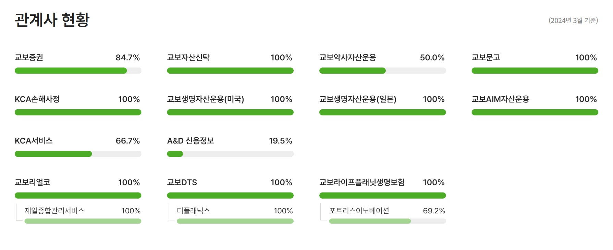Viewport: 613px width, 250px height.
Task: Click the A&D 신용정보 label
Action: point(190,141)
